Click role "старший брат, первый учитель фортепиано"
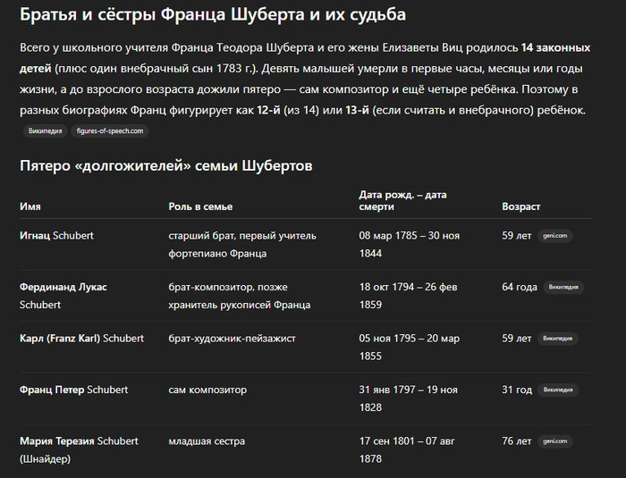Viewport: 626px width, 478px height. click(x=242, y=245)
